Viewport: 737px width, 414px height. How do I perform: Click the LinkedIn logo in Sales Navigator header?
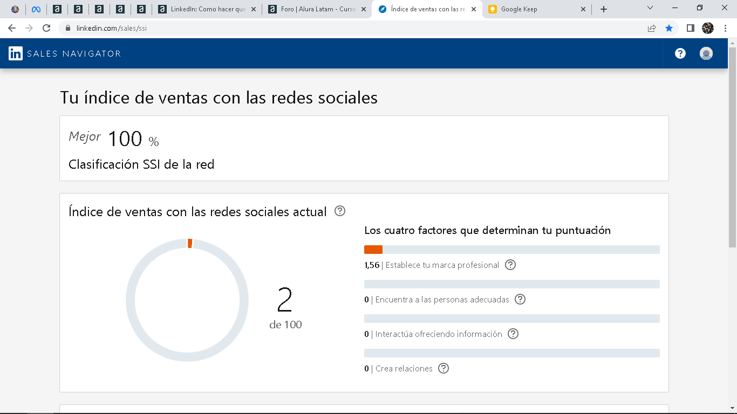point(16,53)
